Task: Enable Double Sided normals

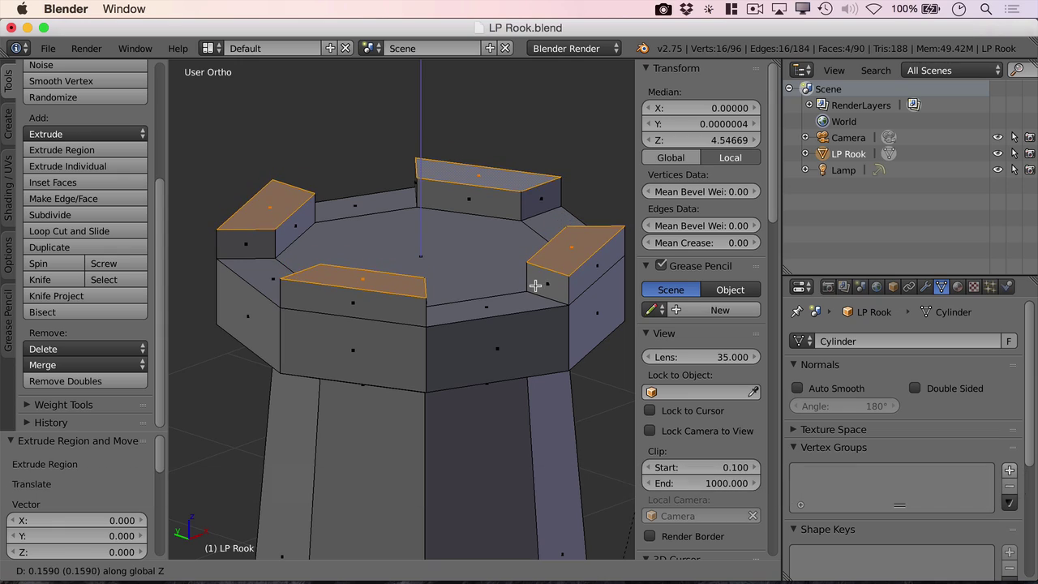Action: pyautogui.click(x=915, y=388)
